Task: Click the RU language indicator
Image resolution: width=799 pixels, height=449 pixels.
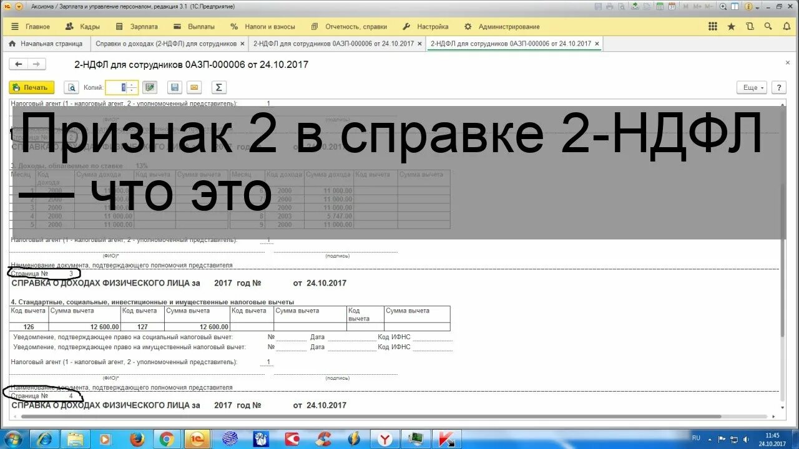Action: click(697, 438)
